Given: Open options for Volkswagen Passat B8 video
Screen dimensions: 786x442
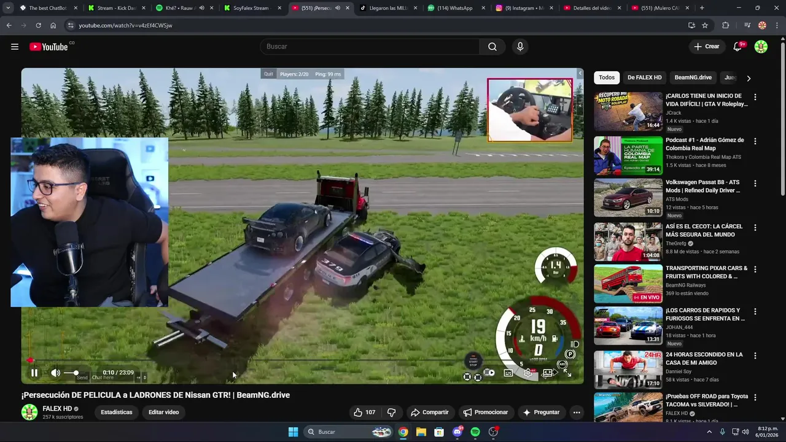Looking at the screenshot, I should [755, 184].
